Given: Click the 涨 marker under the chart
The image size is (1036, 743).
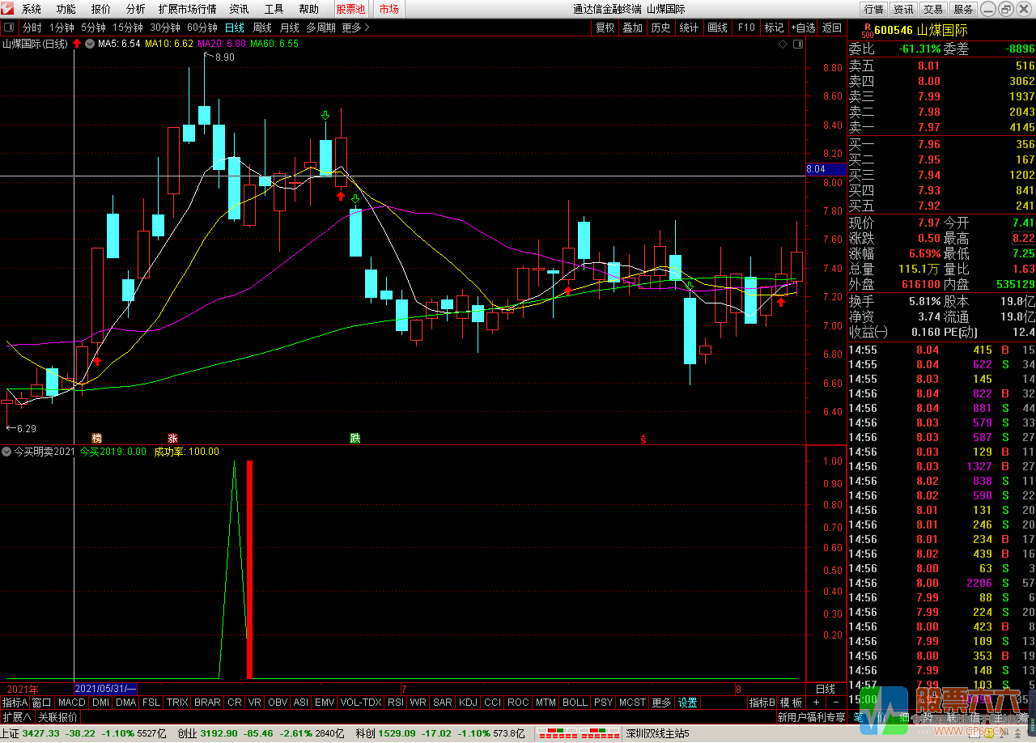Looking at the screenshot, I should (x=172, y=438).
